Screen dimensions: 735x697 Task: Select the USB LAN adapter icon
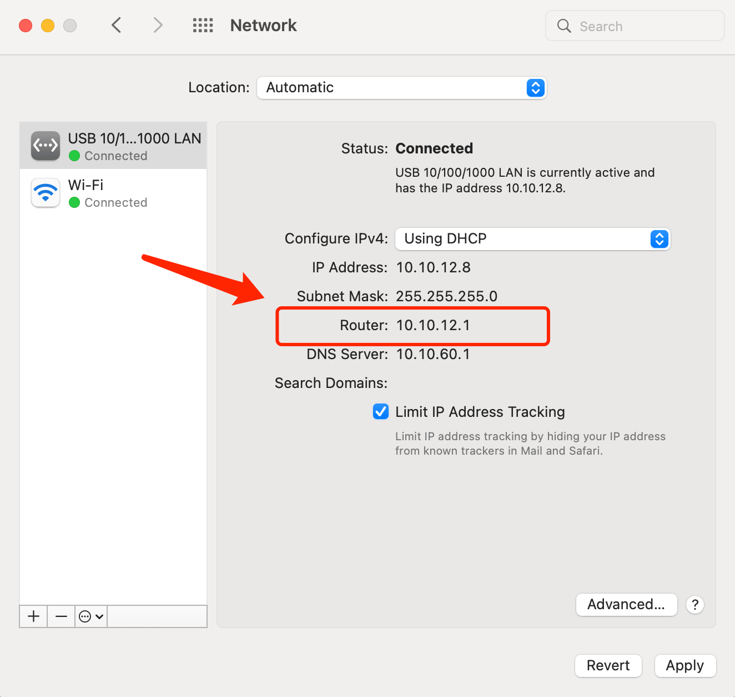[x=46, y=146]
